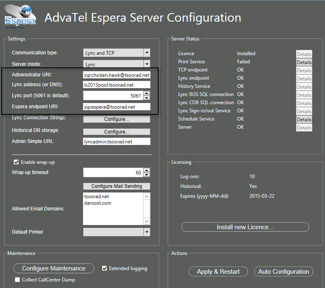Click Details for Lync endpoint
This screenshot has height=288, width=325.
[x=304, y=78]
